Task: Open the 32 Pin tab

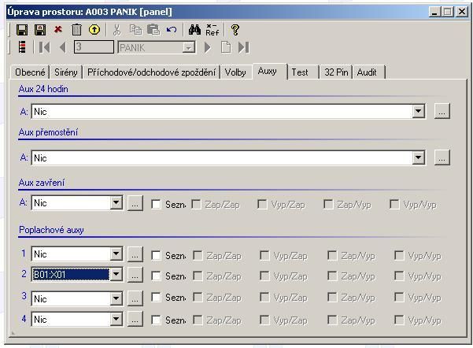Action: tap(335, 72)
